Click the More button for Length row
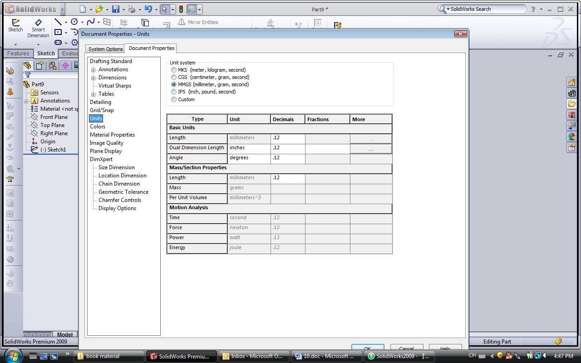Viewport: 581px width, 363px height. click(371, 139)
